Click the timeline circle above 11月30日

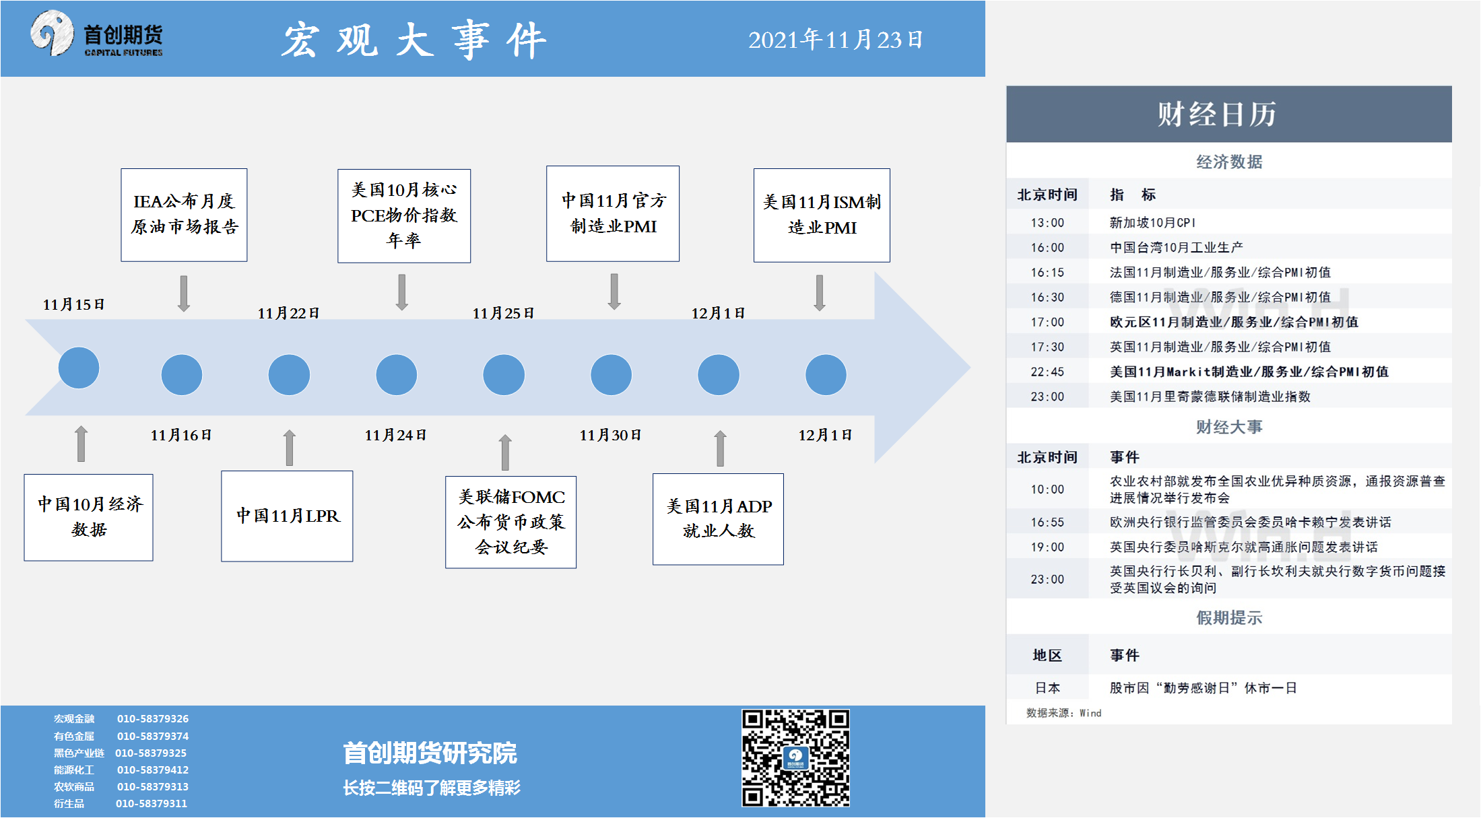coord(612,375)
